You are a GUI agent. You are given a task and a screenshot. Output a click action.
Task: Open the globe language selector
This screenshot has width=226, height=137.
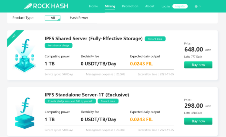(196, 6)
